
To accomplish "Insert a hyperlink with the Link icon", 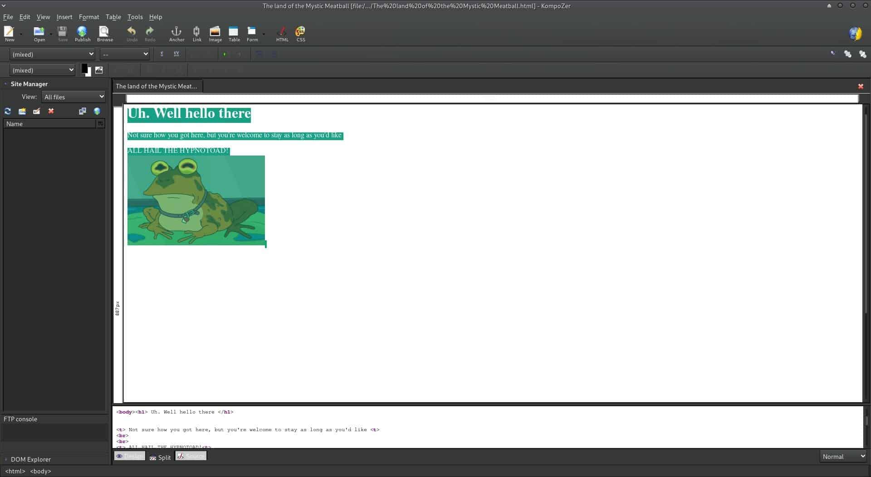I will 196,34.
